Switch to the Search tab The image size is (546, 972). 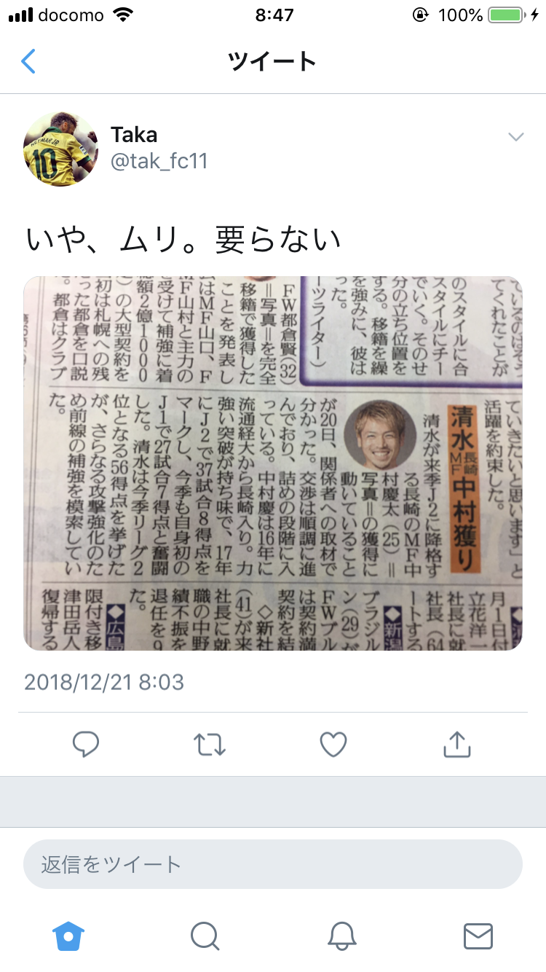click(205, 936)
